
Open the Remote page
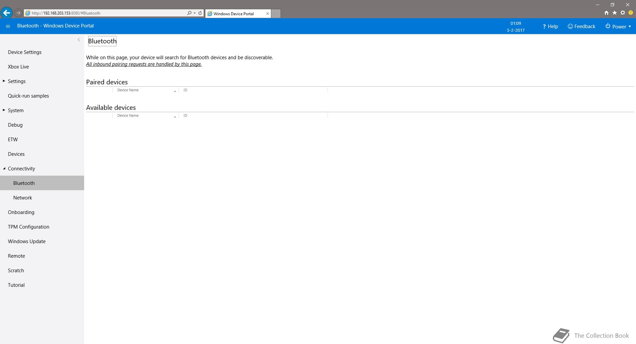16,256
